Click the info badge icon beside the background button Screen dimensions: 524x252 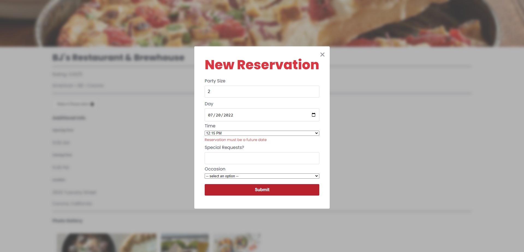tap(92, 104)
